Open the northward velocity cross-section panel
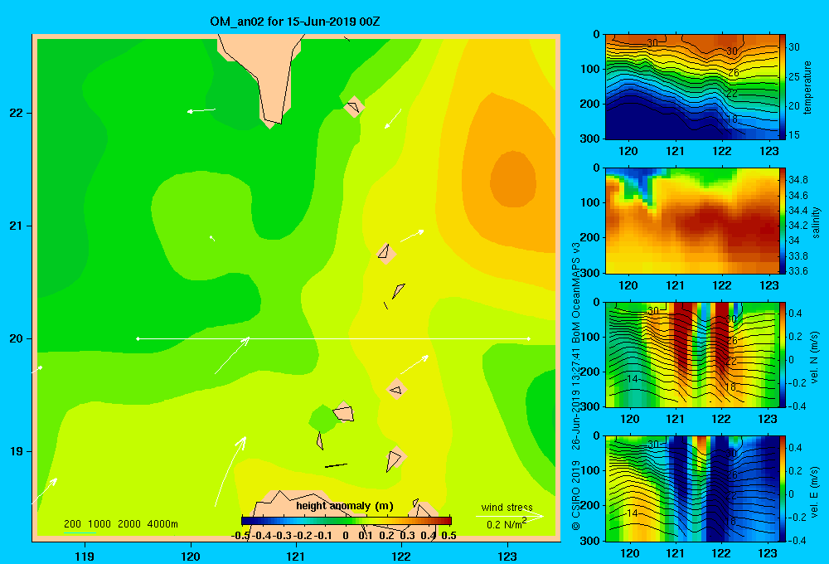 pyautogui.click(x=692, y=354)
